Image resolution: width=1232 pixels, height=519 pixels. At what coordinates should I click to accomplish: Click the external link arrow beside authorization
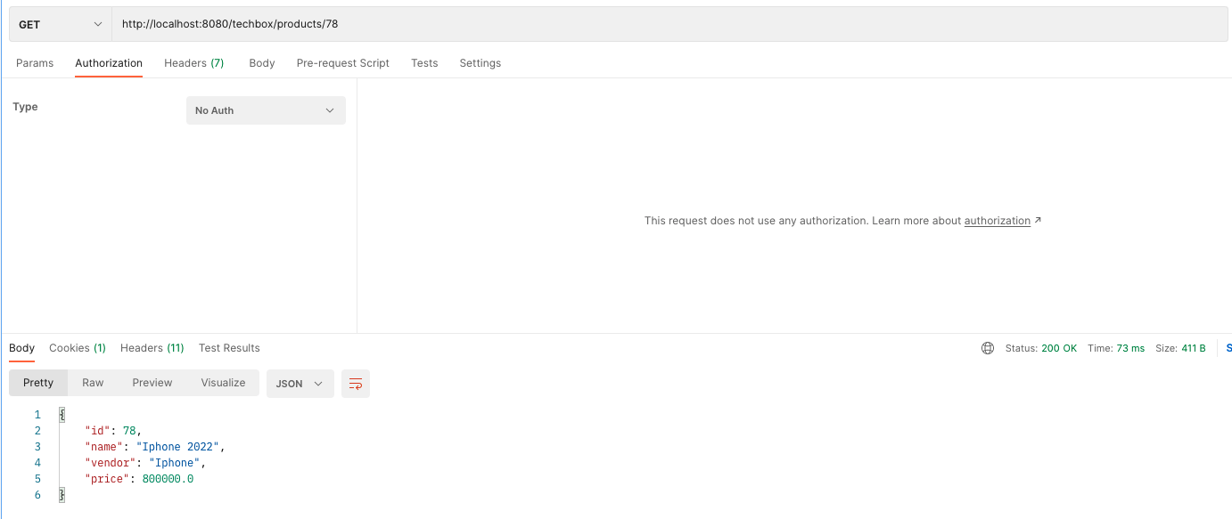pyautogui.click(x=1036, y=220)
